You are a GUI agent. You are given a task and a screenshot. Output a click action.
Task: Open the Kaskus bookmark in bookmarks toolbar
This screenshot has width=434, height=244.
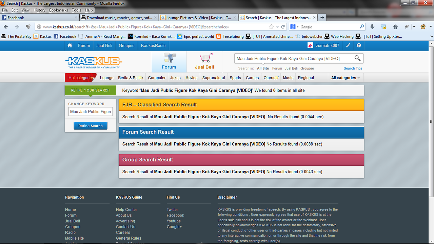[x=43, y=36]
